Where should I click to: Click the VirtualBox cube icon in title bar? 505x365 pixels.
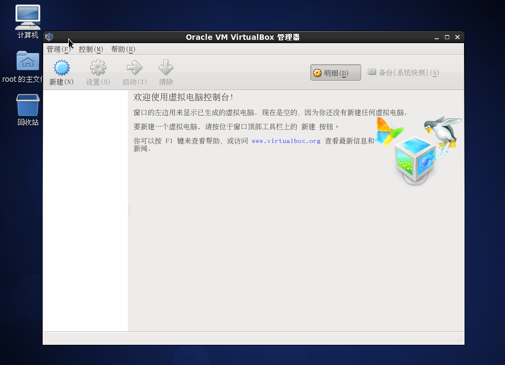click(49, 37)
